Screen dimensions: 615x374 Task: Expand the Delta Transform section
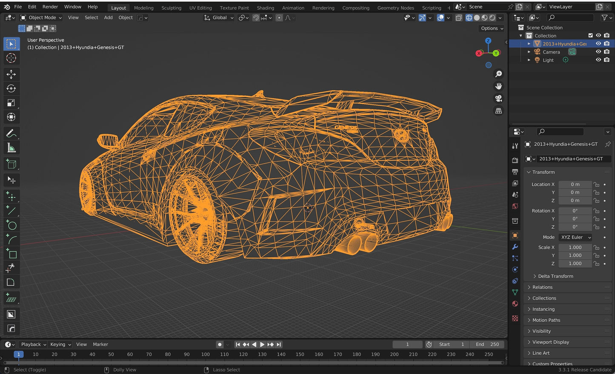point(555,276)
